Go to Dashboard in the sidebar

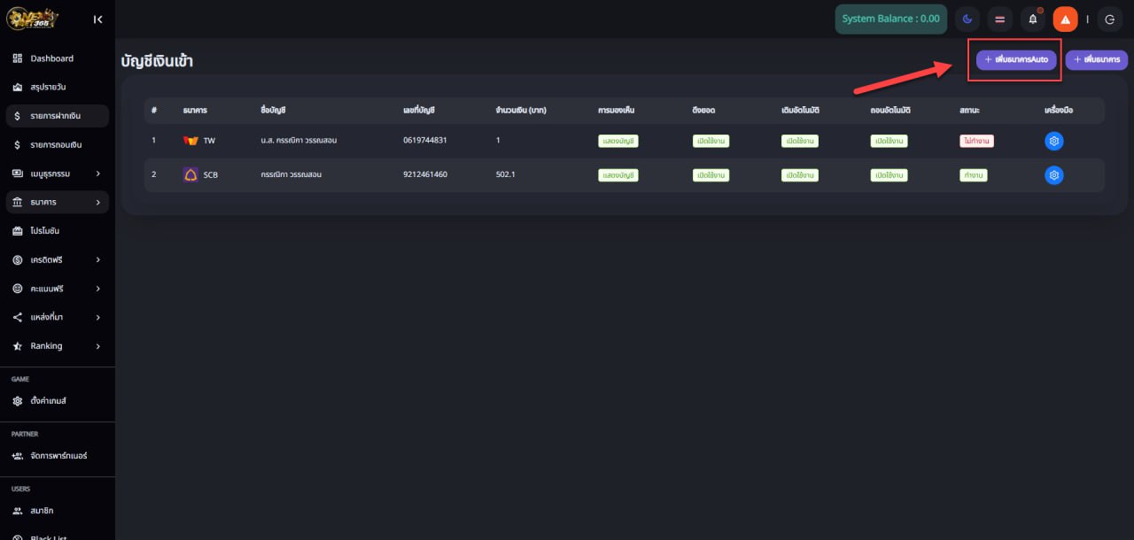coord(51,58)
